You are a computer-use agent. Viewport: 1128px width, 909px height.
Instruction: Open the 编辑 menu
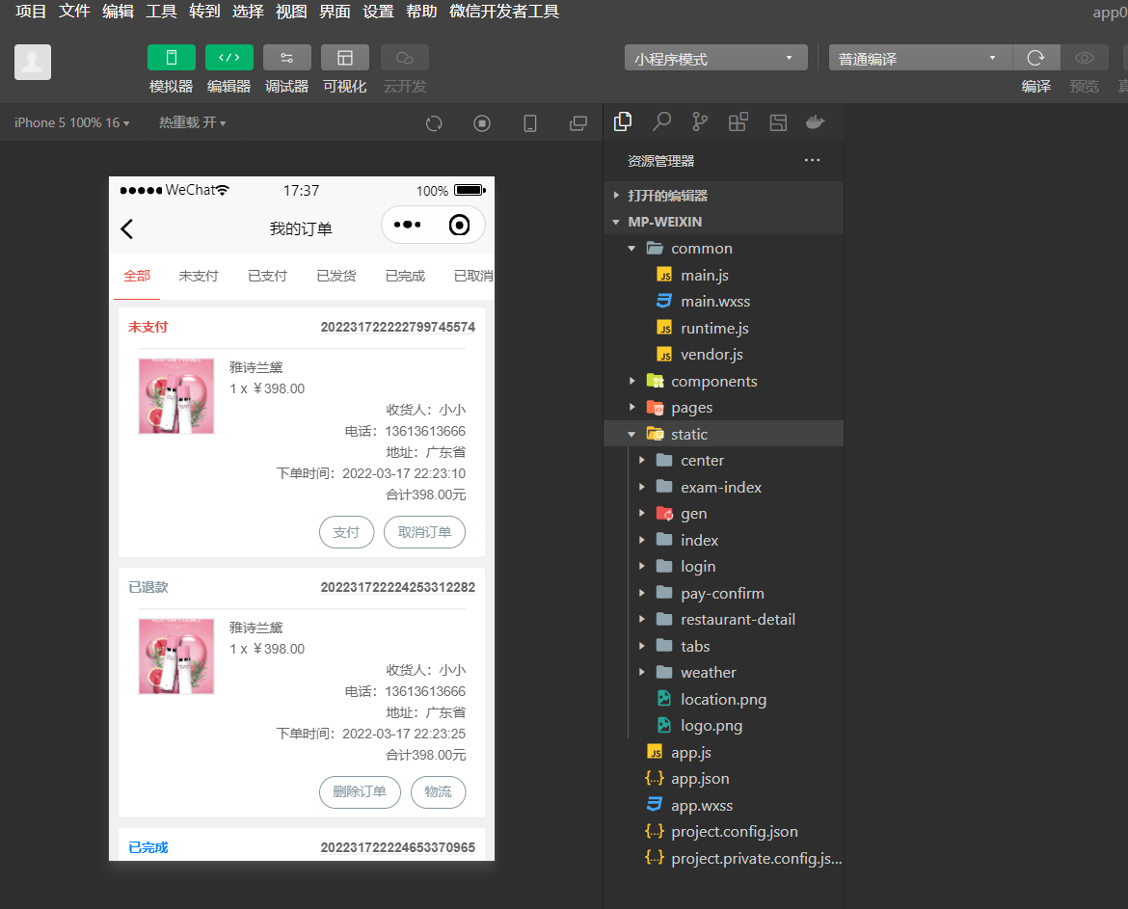pyautogui.click(x=118, y=12)
